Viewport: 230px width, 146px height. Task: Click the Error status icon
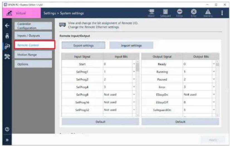(194, 13)
